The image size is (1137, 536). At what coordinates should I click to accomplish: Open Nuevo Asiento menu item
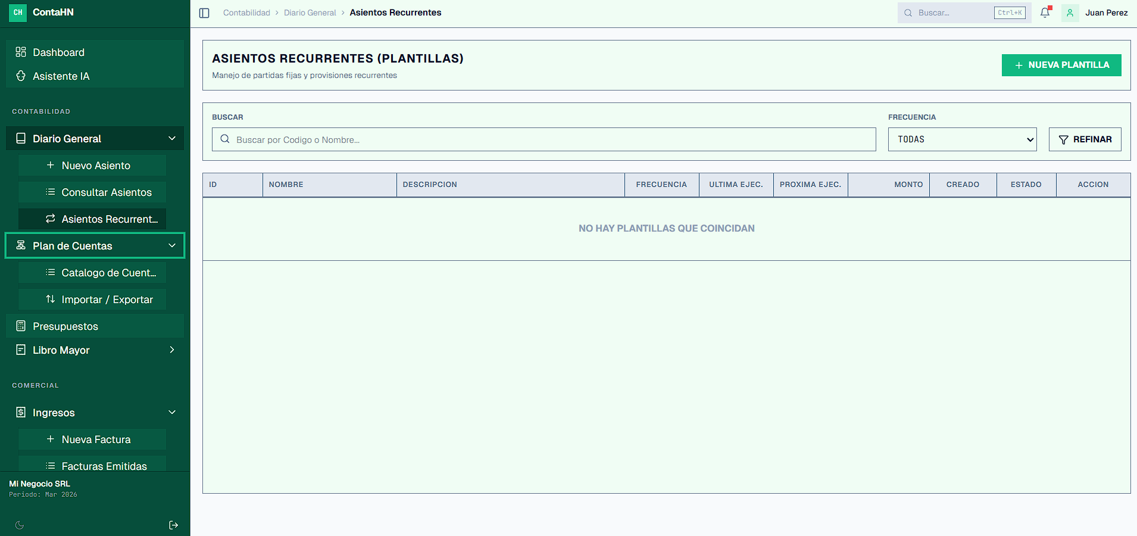[x=95, y=166]
